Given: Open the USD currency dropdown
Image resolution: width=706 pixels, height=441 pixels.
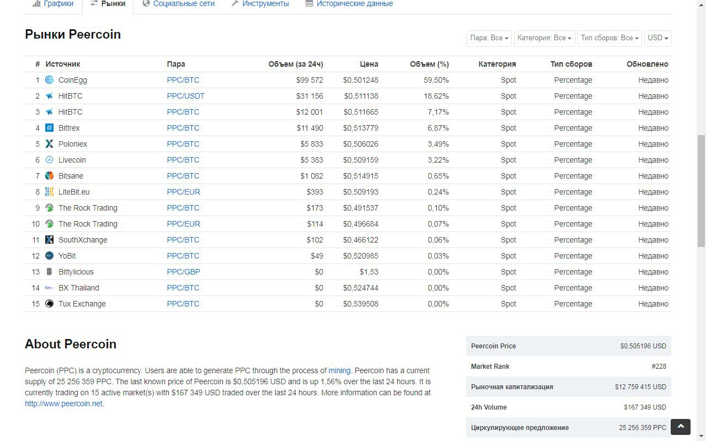Looking at the screenshot, I should point(658,38).
